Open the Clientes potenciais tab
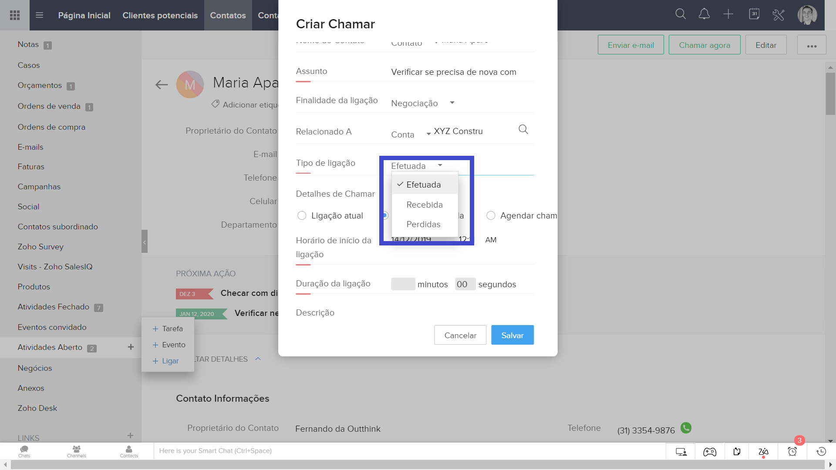Screen dimensions: 836x470 pos(160,15)
